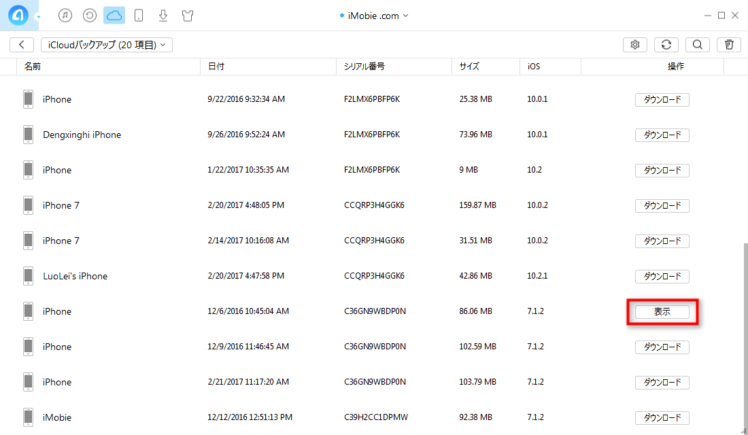Refresh the backup list
This screenshot has width=748, height=435.
(x=666, y=44)
